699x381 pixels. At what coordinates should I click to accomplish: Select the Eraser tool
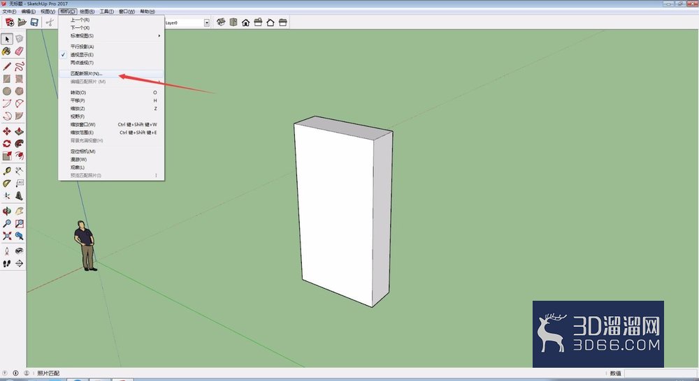19,52
